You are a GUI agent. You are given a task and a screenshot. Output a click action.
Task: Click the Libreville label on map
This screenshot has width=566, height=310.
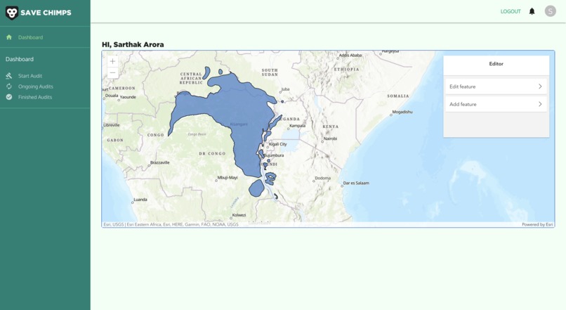[x=111, y=125]
